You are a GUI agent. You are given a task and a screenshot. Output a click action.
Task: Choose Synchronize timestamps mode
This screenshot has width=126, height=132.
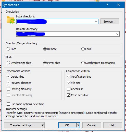83,63
